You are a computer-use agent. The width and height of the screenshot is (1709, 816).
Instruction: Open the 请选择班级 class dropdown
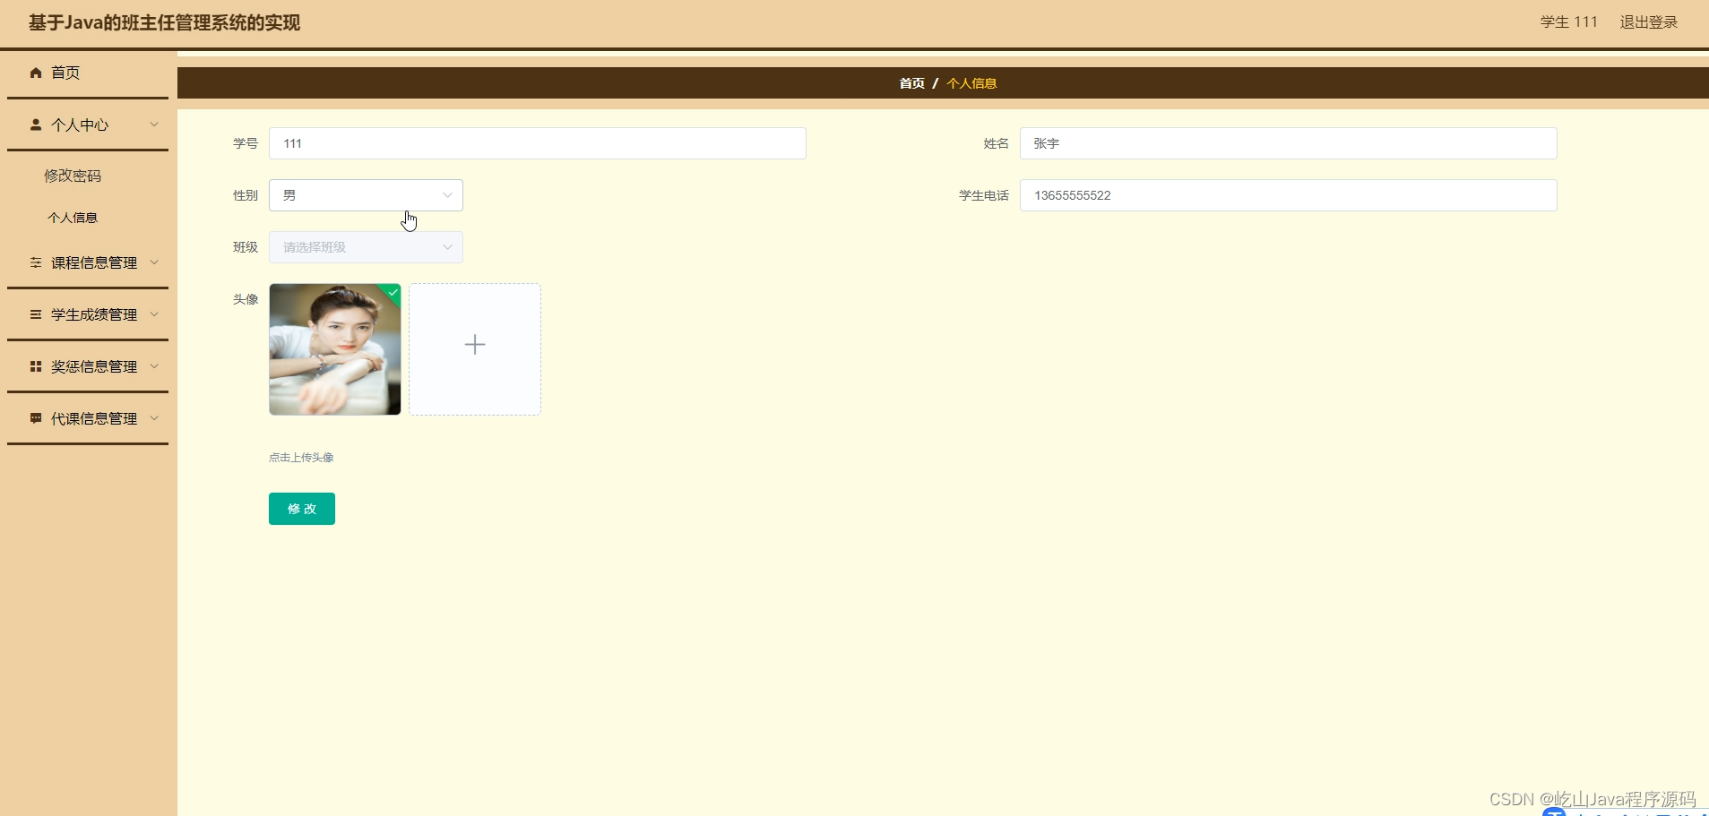[365, 246]
